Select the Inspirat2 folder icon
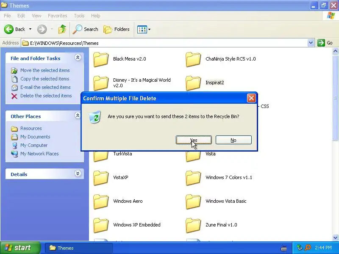 [x=193, y=83]
